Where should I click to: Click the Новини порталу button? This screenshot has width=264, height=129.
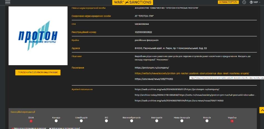point(228,2)
